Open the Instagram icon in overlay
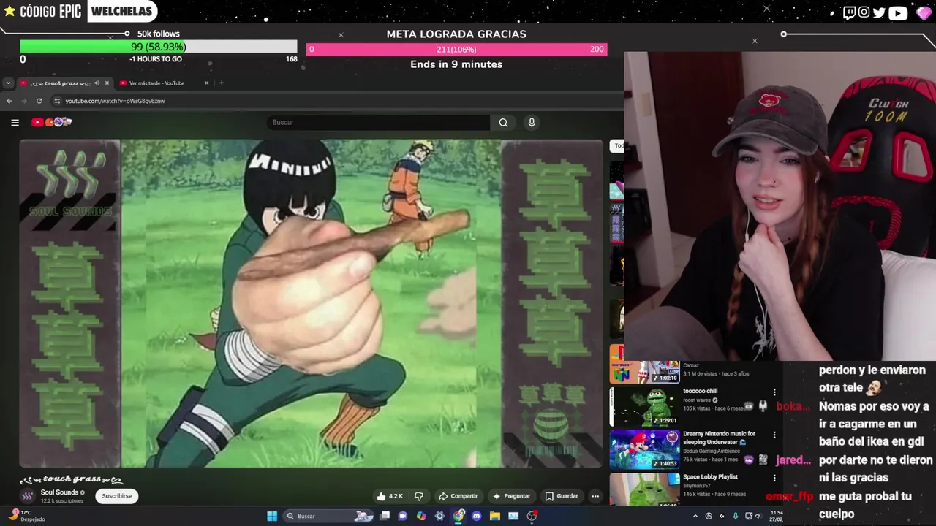The height and width of the screenshot is (526, 936). pyautogui.click(x=864, y=12)
